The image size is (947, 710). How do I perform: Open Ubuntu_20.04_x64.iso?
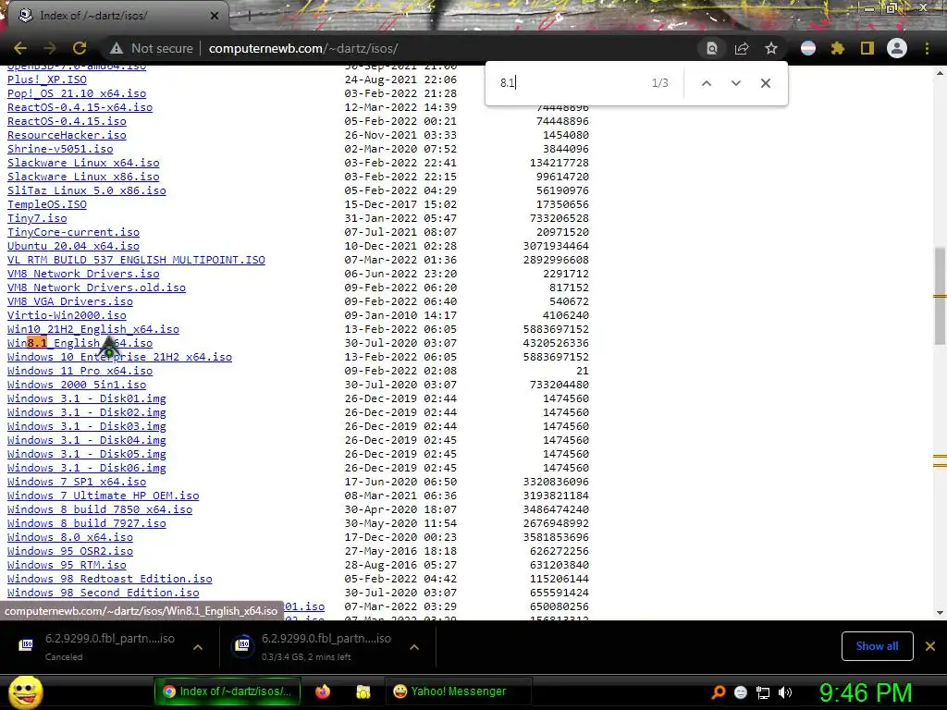click(x=73, y=246)
